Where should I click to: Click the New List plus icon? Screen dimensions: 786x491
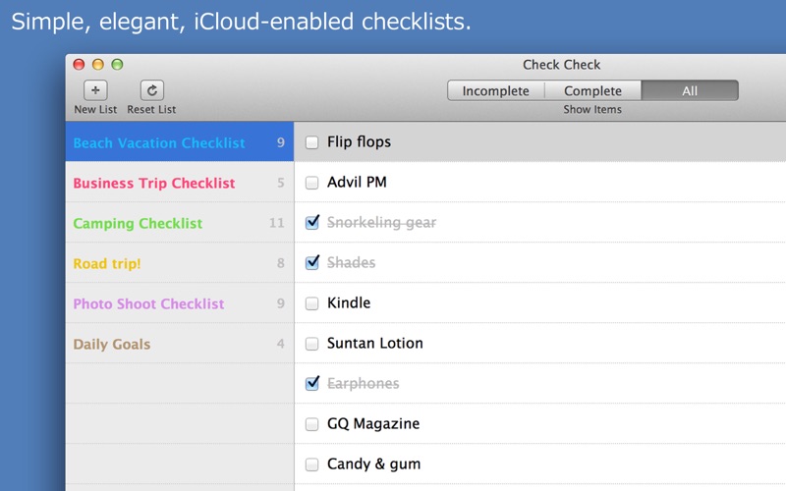(x=95, y=90)
